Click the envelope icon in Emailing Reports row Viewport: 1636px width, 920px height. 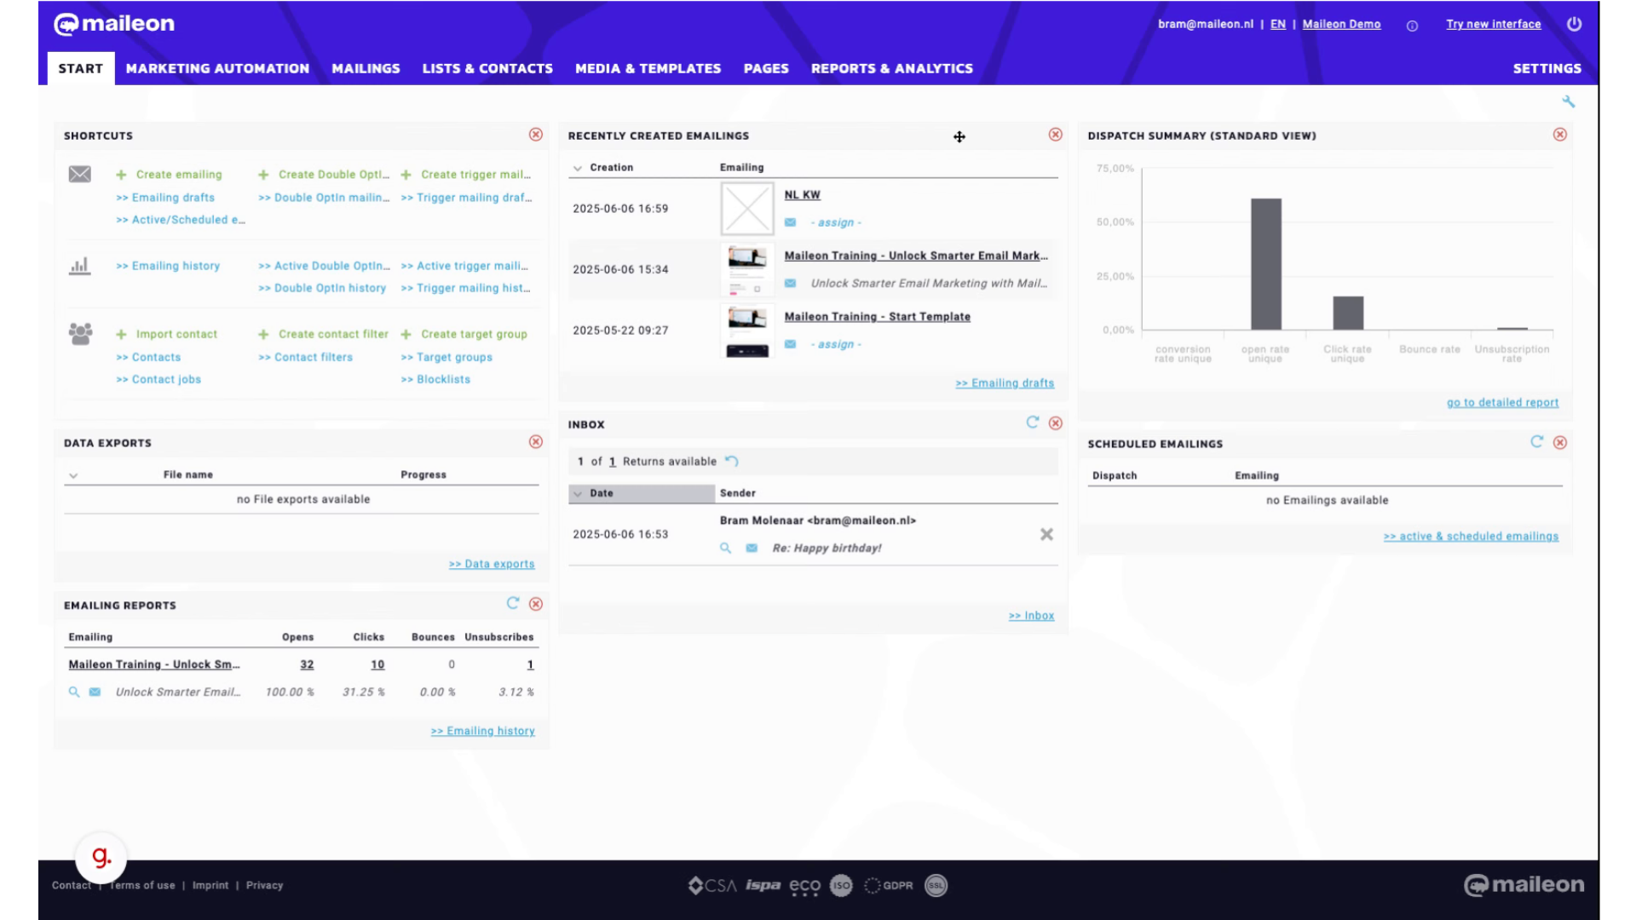(x=95, y=692)
